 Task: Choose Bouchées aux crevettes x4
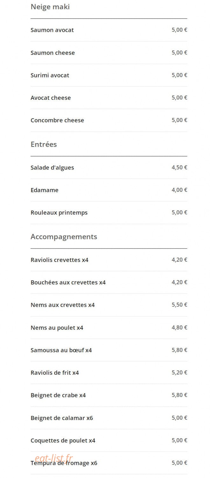(109, 282)
